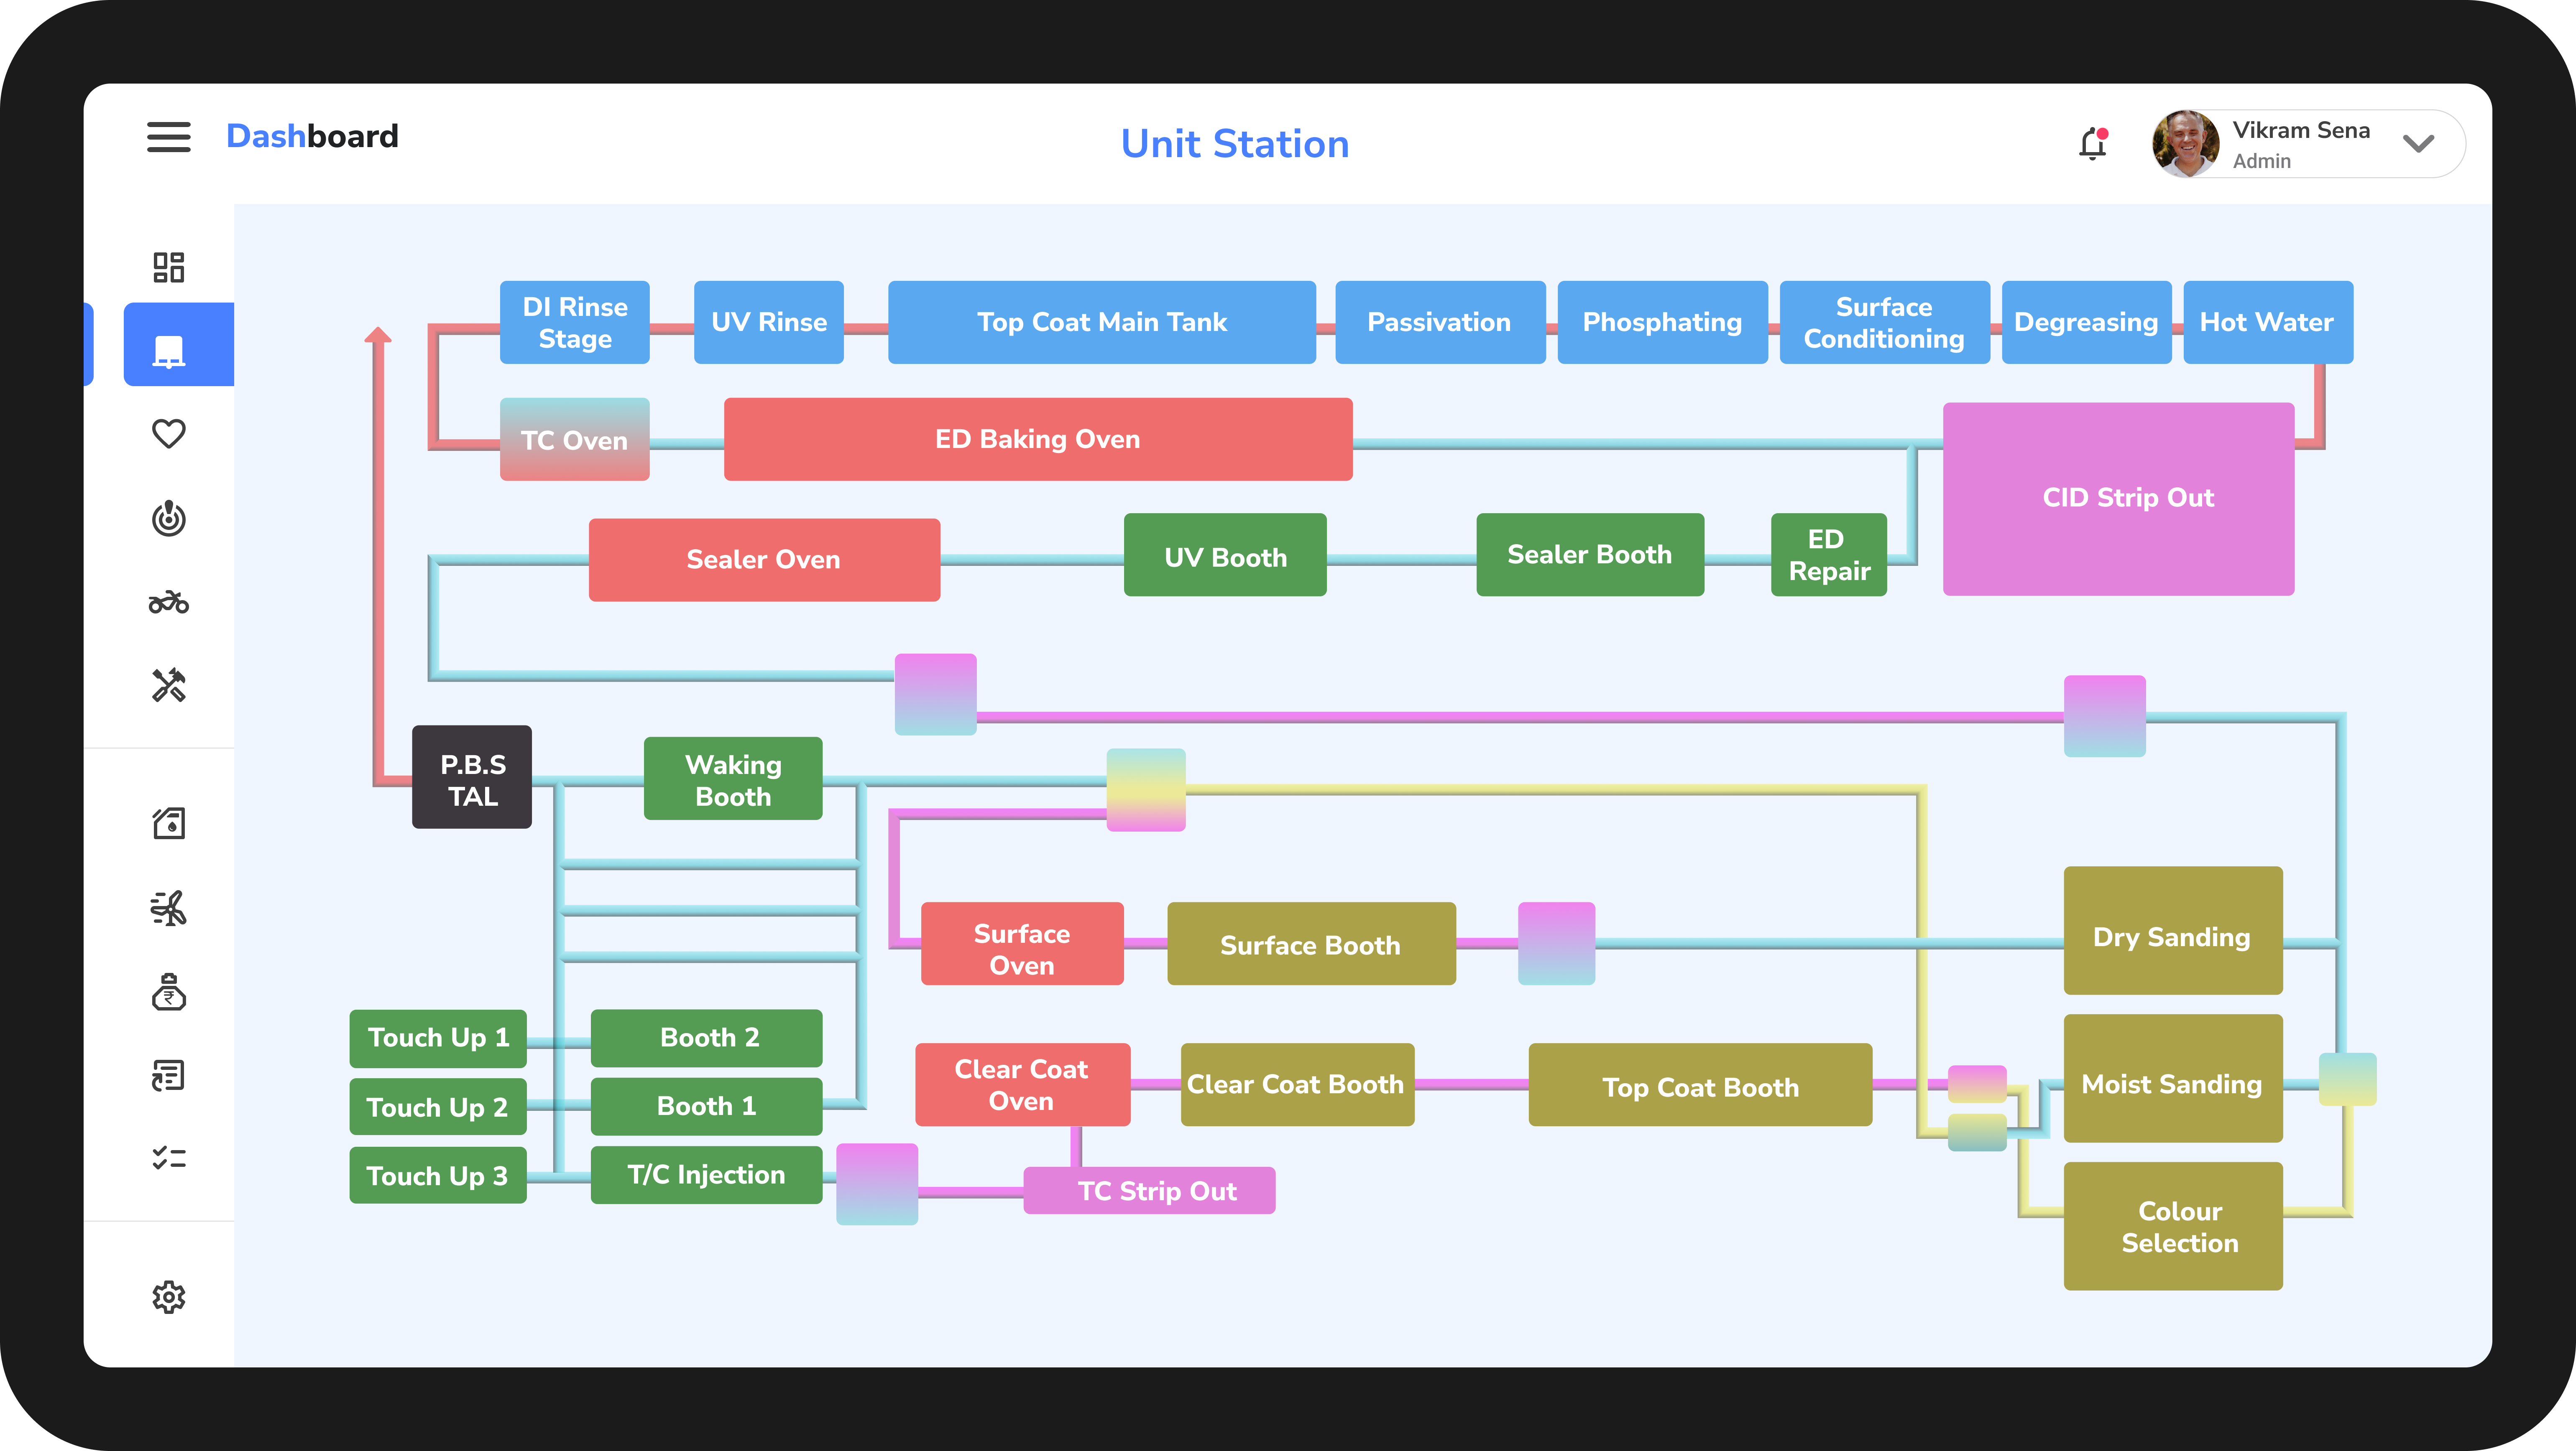Open the ED Repair station
Image resolution: width=2576 pixels, height=1451 pixels.
1829,555
